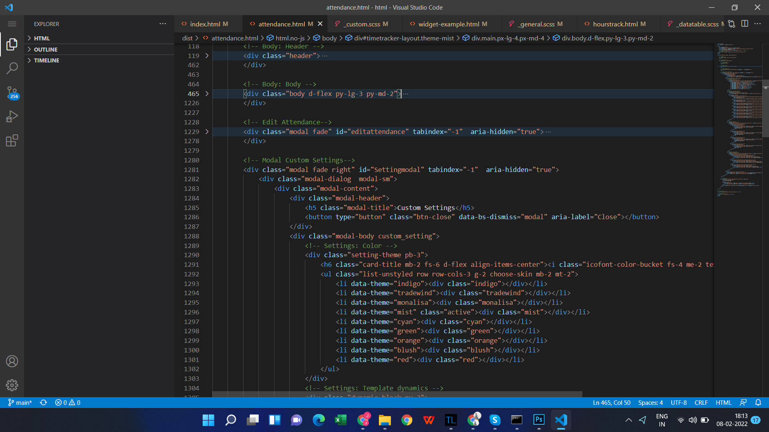The height and width of the screenshot is (432, 769).
Task: Click the Accounts icon in activity bar
Action: coord(12,361)
